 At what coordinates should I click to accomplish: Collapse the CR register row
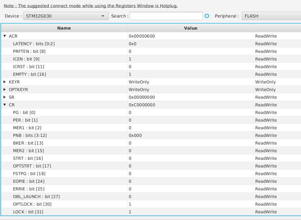pyautogui.click(x=5, y=105)
